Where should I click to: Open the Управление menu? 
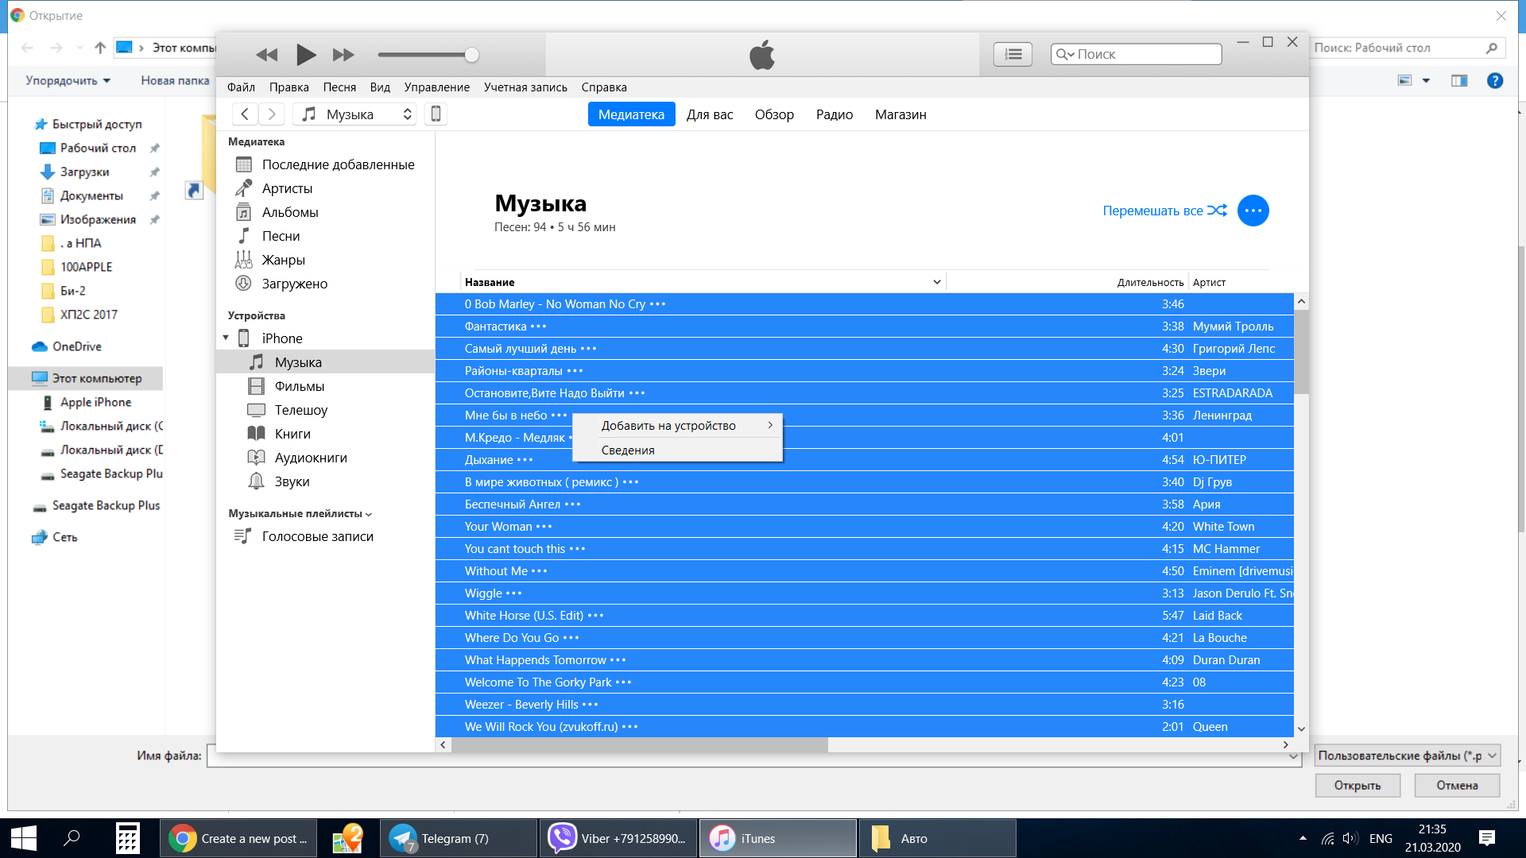[436, 87]
